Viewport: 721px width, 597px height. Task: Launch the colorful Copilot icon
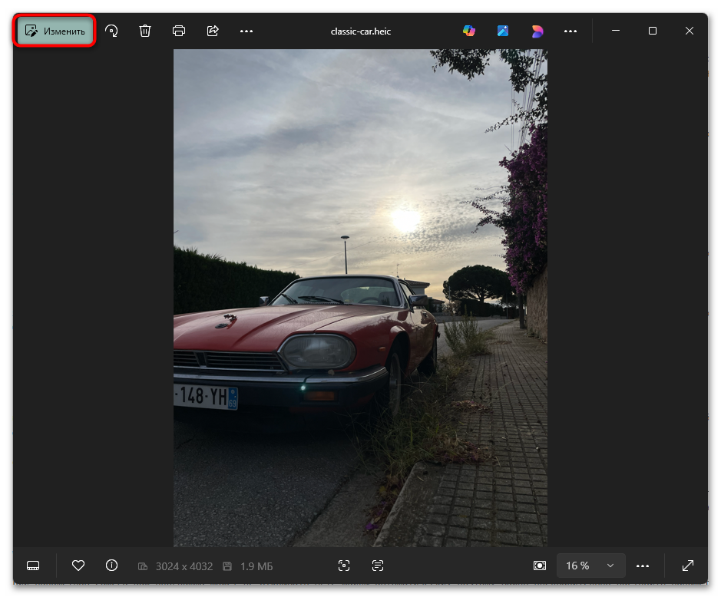click(469, 31)
